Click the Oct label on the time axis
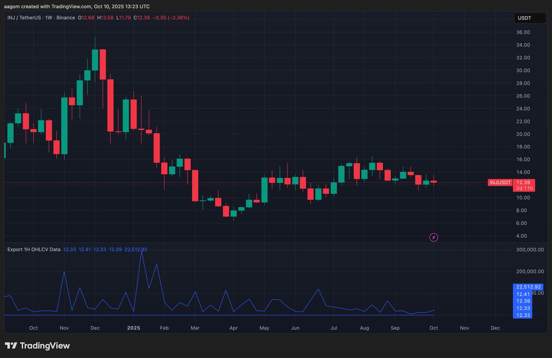552x358 pixels. pos(33,328)
